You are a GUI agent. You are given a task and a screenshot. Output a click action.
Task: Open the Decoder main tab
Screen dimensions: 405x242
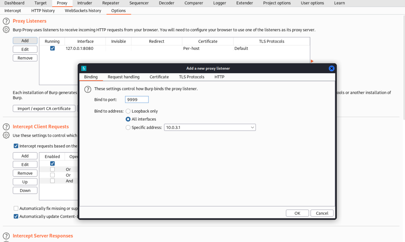[167, 3]
